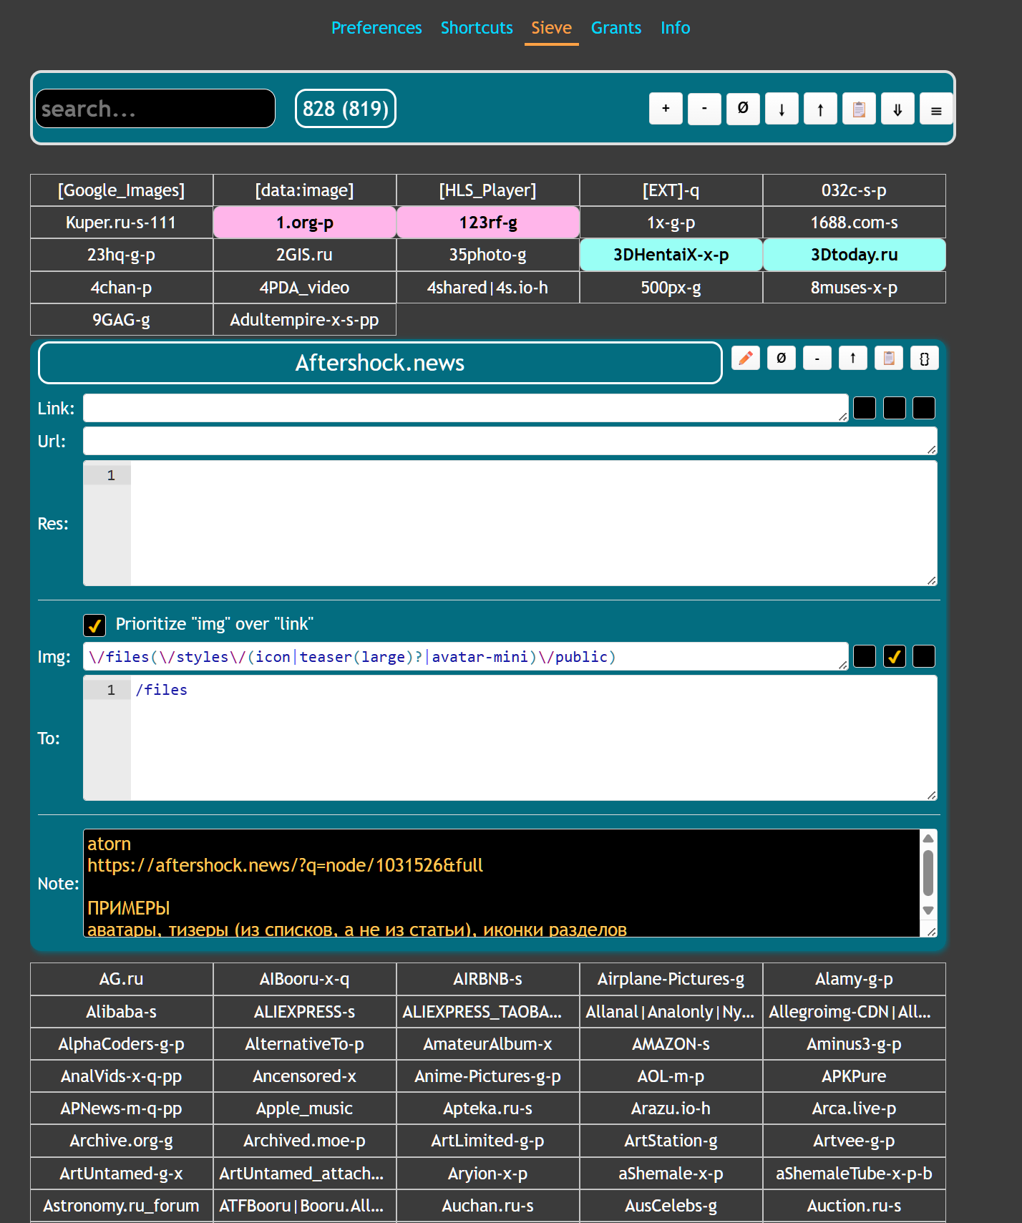Click the 828 (819) rule count button
1022x1223 pixels.
tap(346, 109)
